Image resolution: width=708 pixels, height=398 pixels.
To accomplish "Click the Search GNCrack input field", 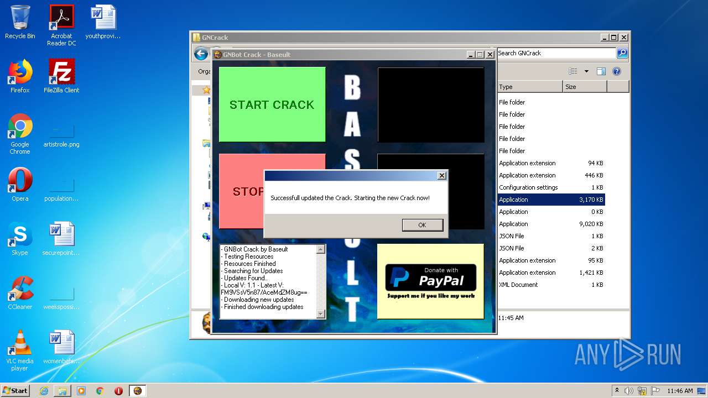I will coord(556,53).
